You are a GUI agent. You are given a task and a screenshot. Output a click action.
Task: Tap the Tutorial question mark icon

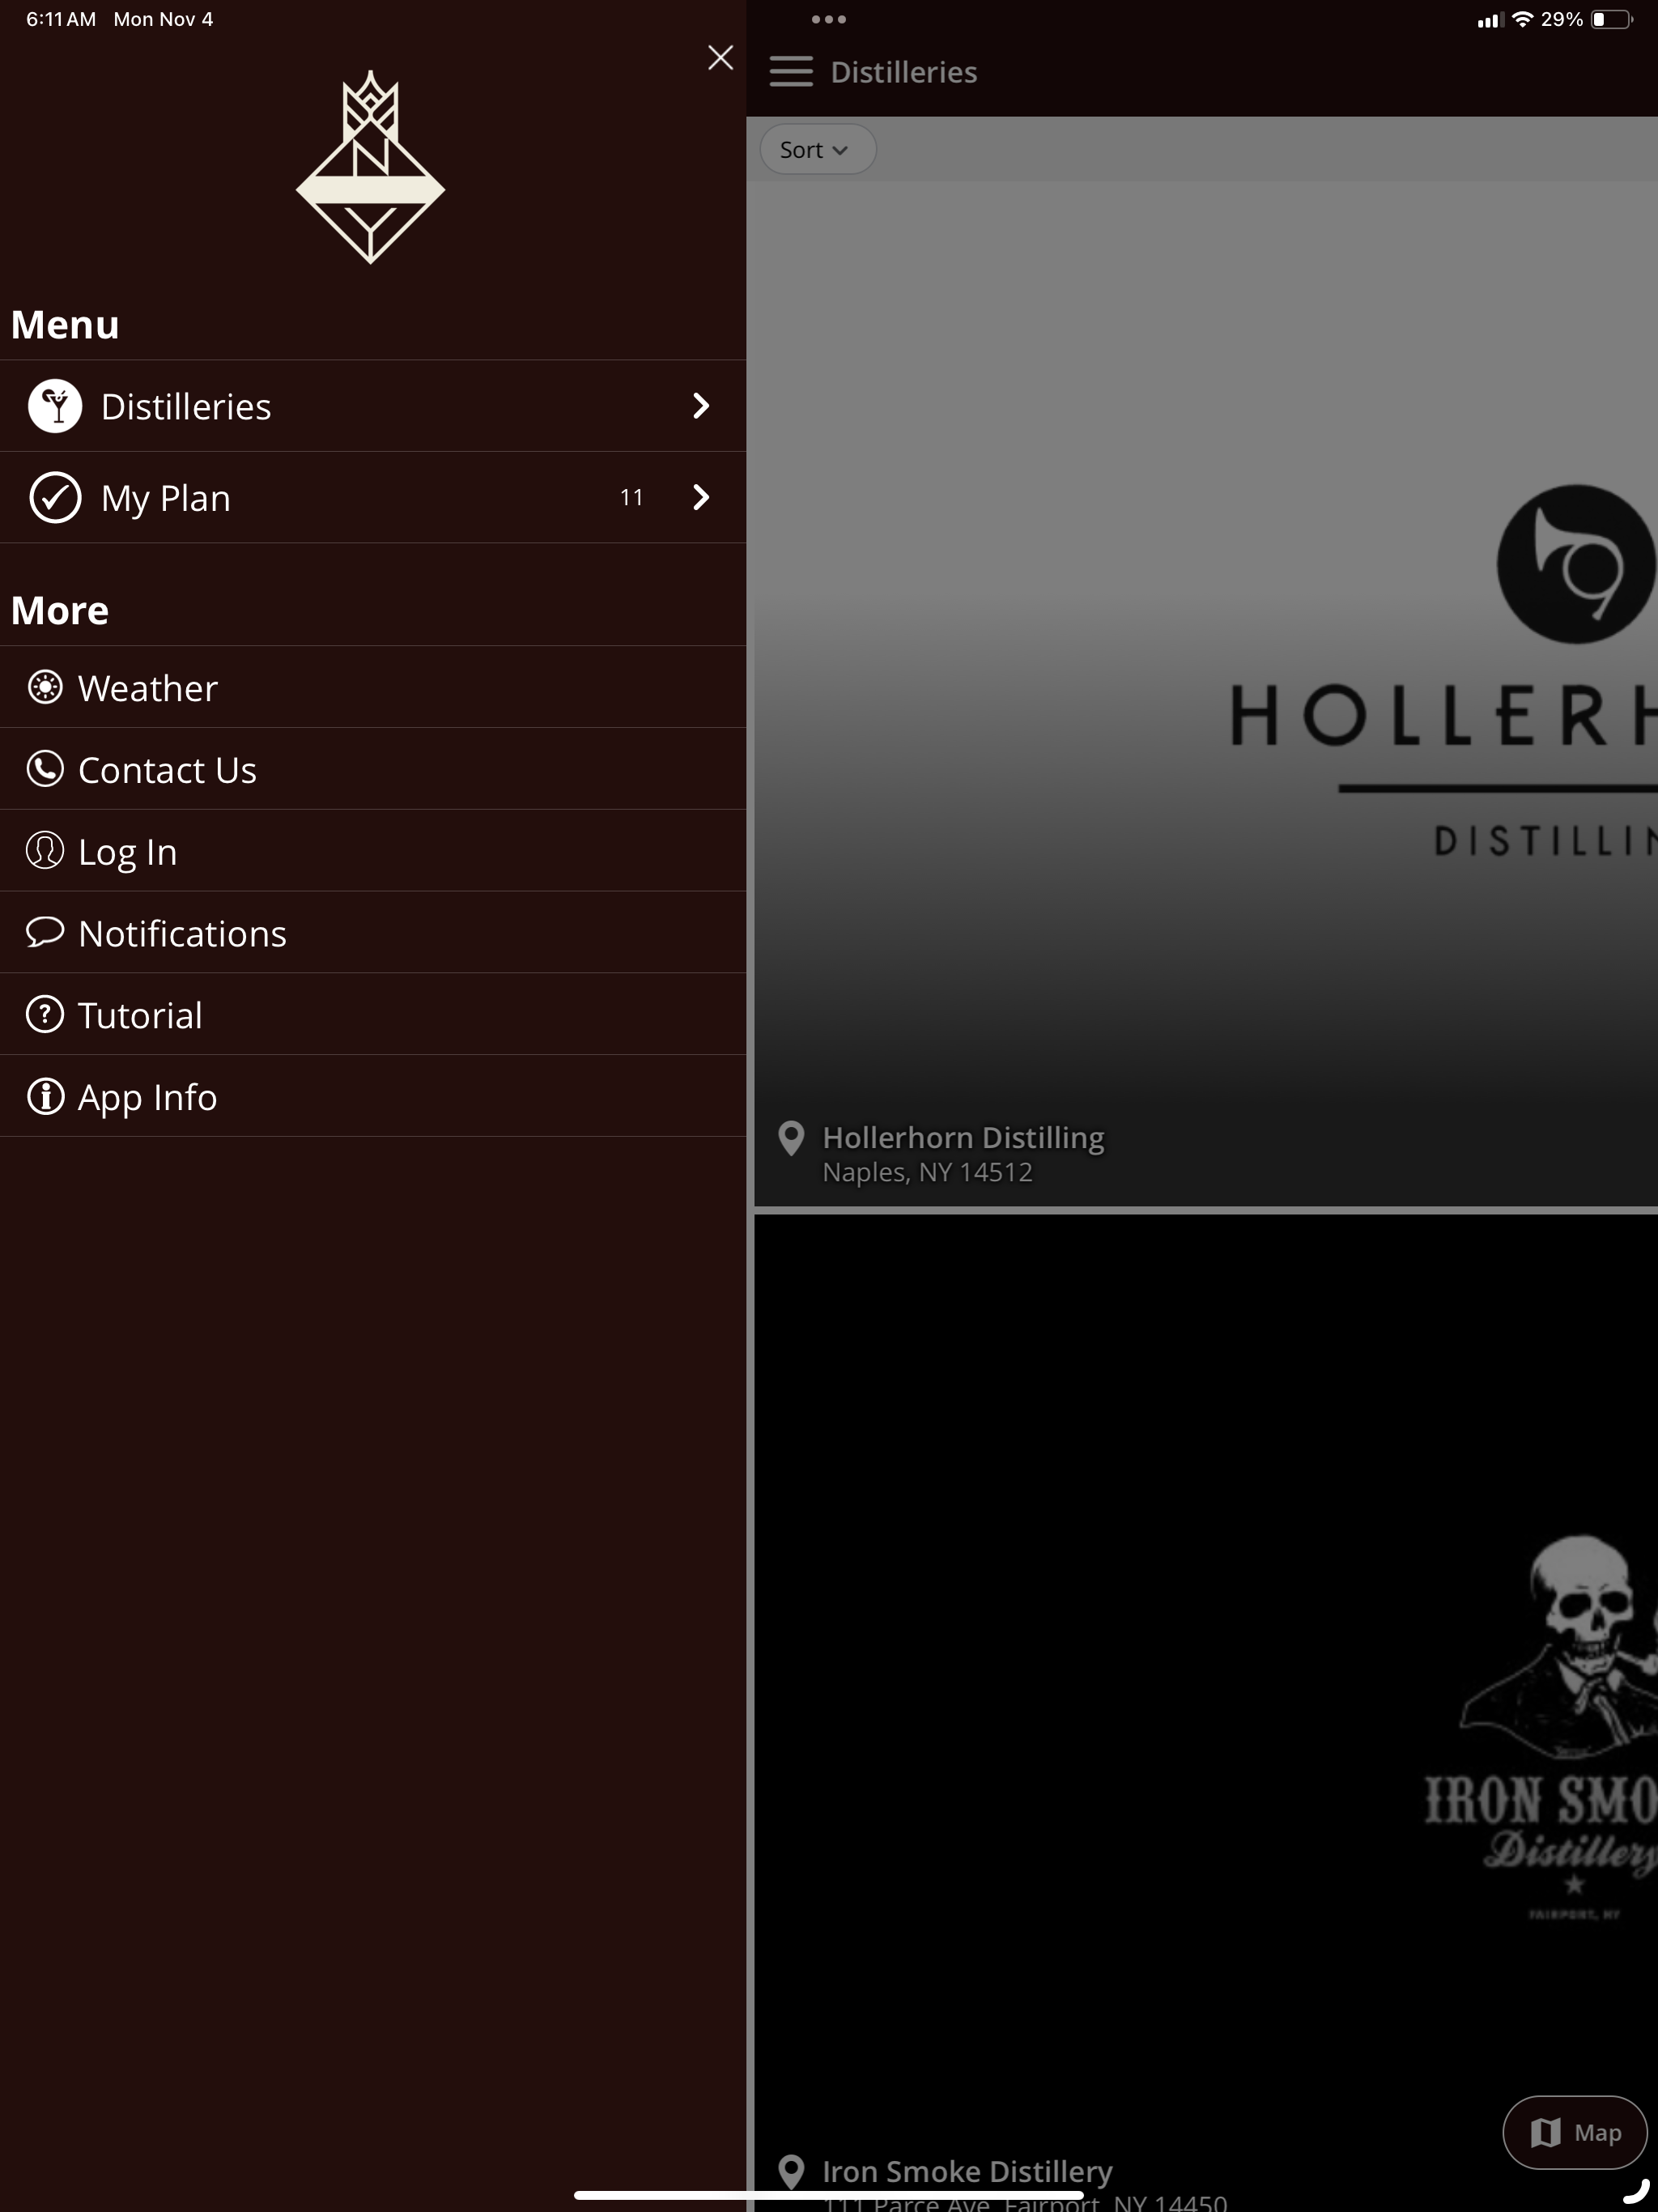click(x=45, y=1014)
